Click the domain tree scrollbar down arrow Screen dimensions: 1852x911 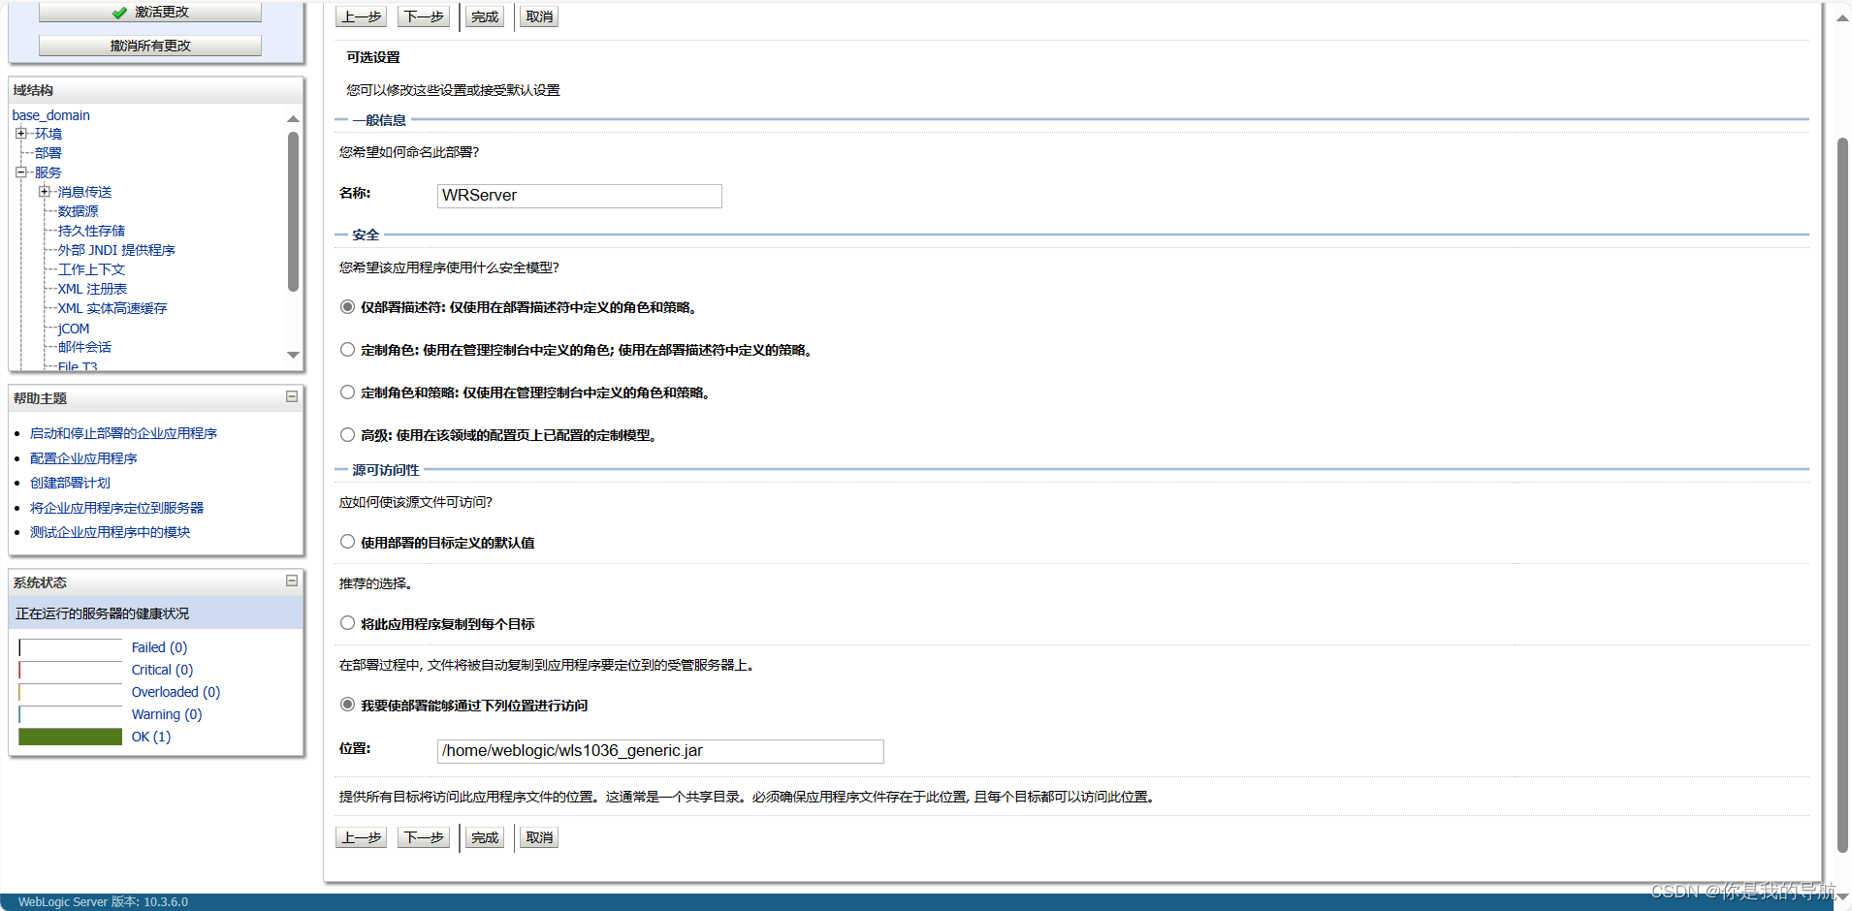coord(293,356)
